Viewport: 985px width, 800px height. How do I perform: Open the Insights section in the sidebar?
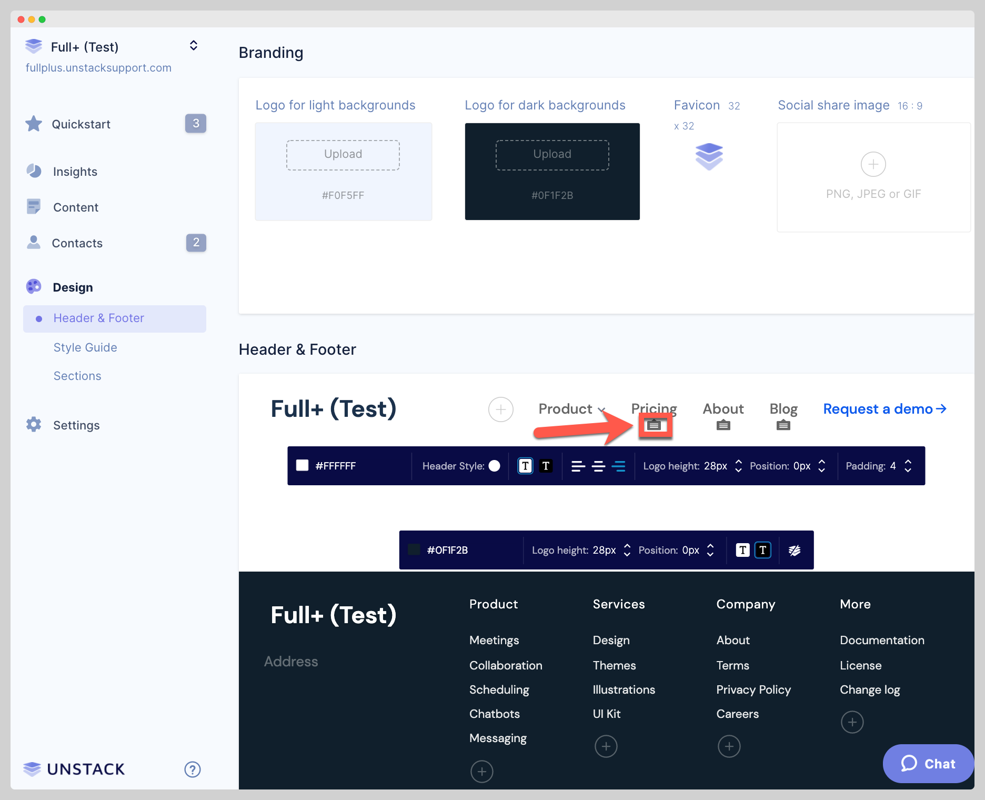74,171
